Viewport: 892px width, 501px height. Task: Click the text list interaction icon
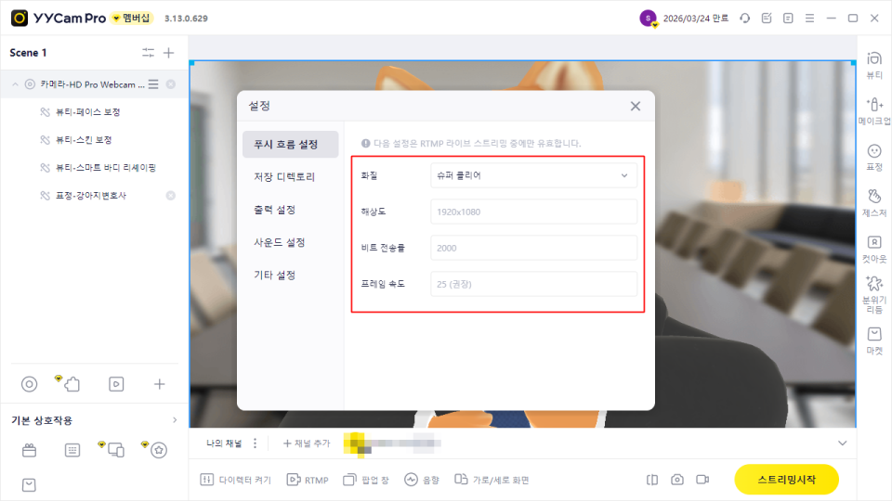click(x=72, y=451)
